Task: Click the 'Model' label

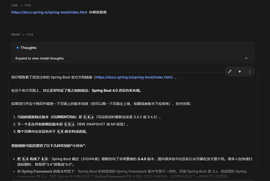Action: (x=16, y=34)
